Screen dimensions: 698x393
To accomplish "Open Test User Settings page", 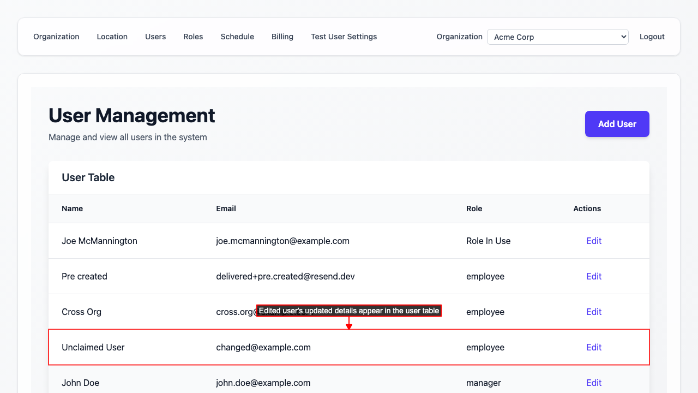I will 344,37.
